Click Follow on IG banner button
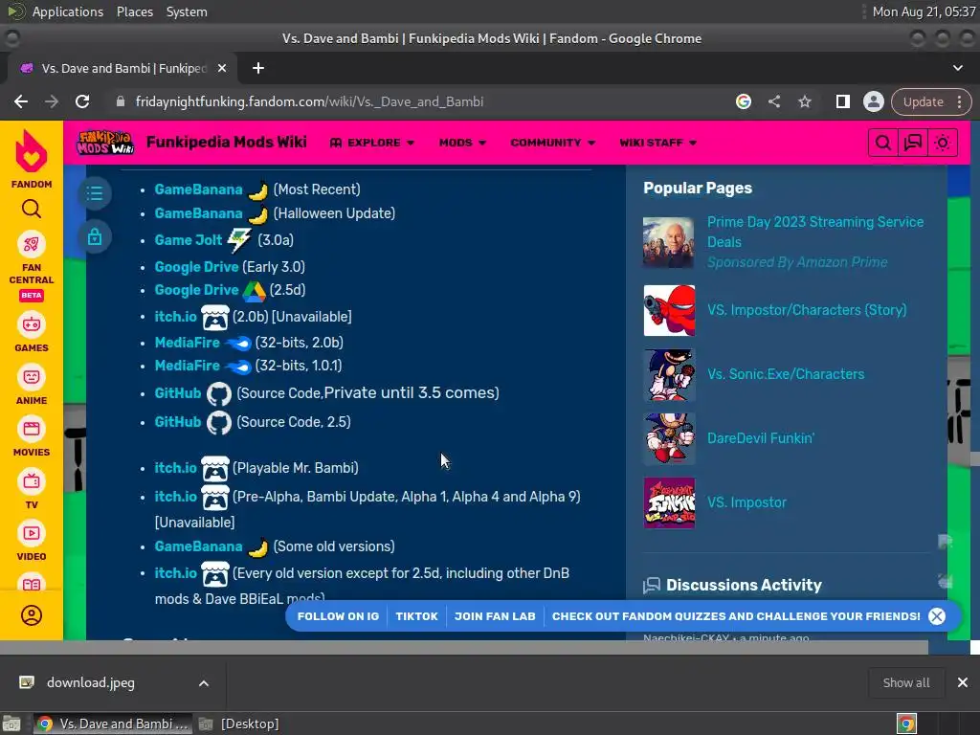The height and width of the screenshot is (735, 980). pyautogui.click(x=338, y=616)
